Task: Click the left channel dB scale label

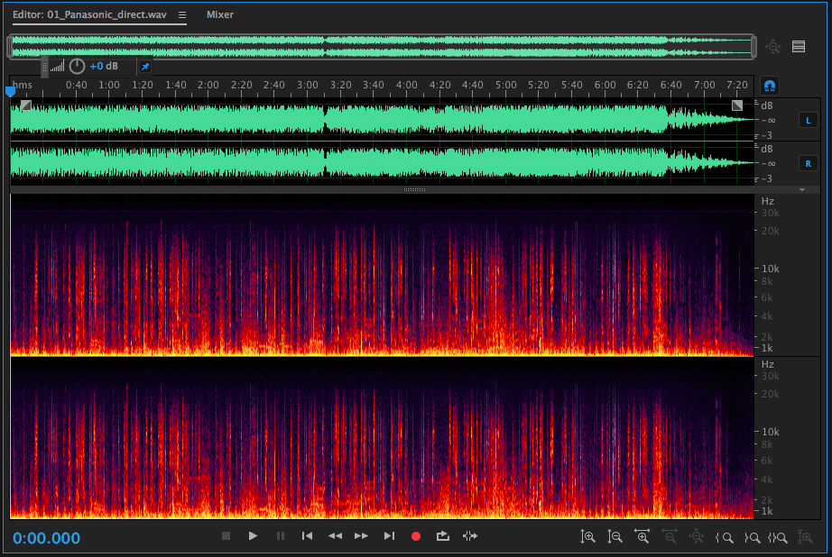Action: click(767, 105)
